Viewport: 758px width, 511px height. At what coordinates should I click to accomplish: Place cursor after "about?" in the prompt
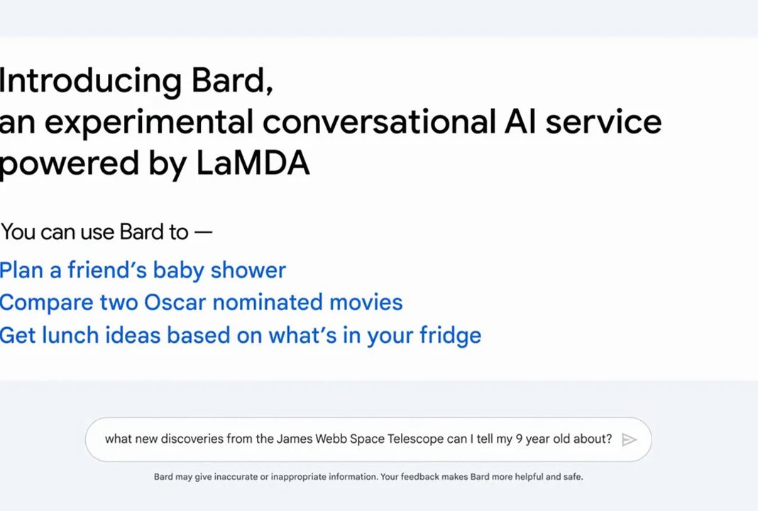[613, 439]
